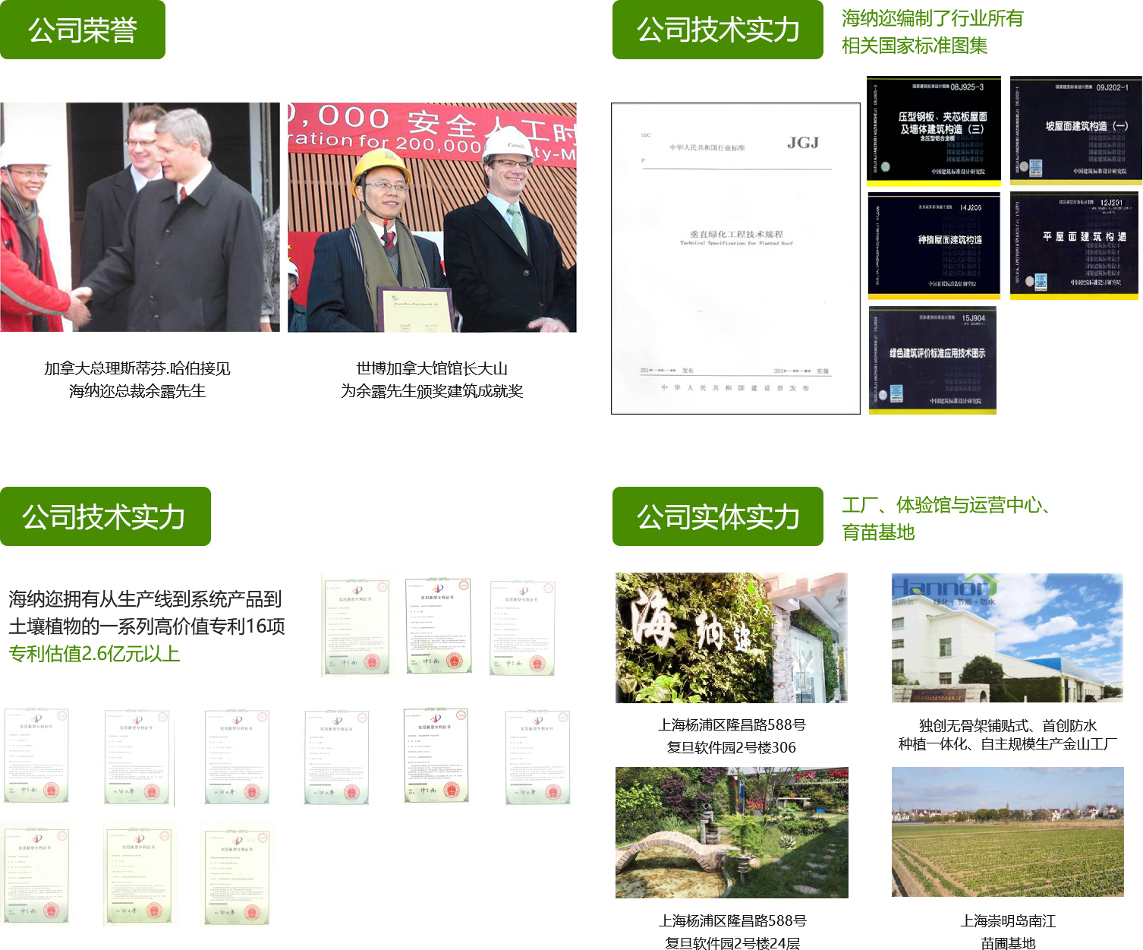Select the 14J206 种植屋面建筑构造 book cover

pyautogui.click(x=934, y=245)
